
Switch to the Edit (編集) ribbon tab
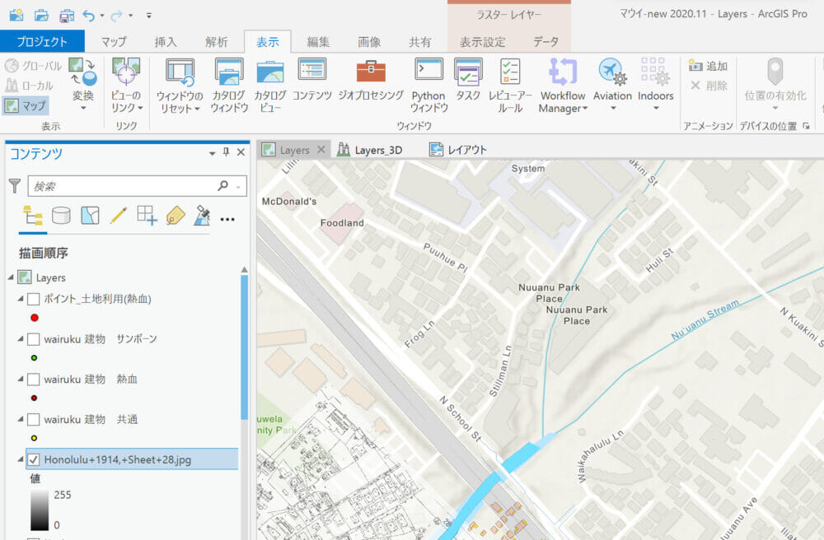coord(318,42)
